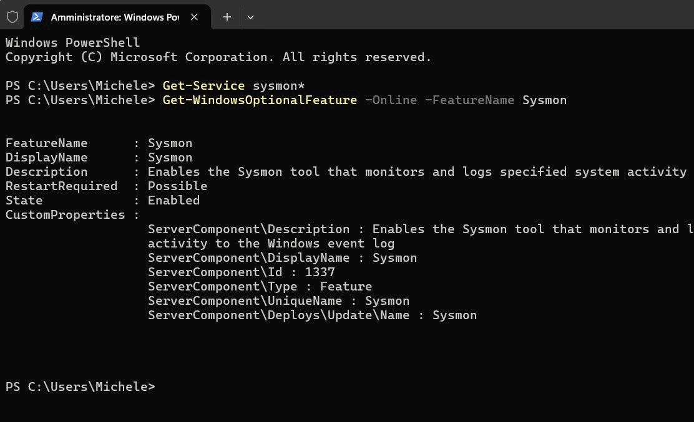Click the DisplayName : Sysmon output row

99,157
